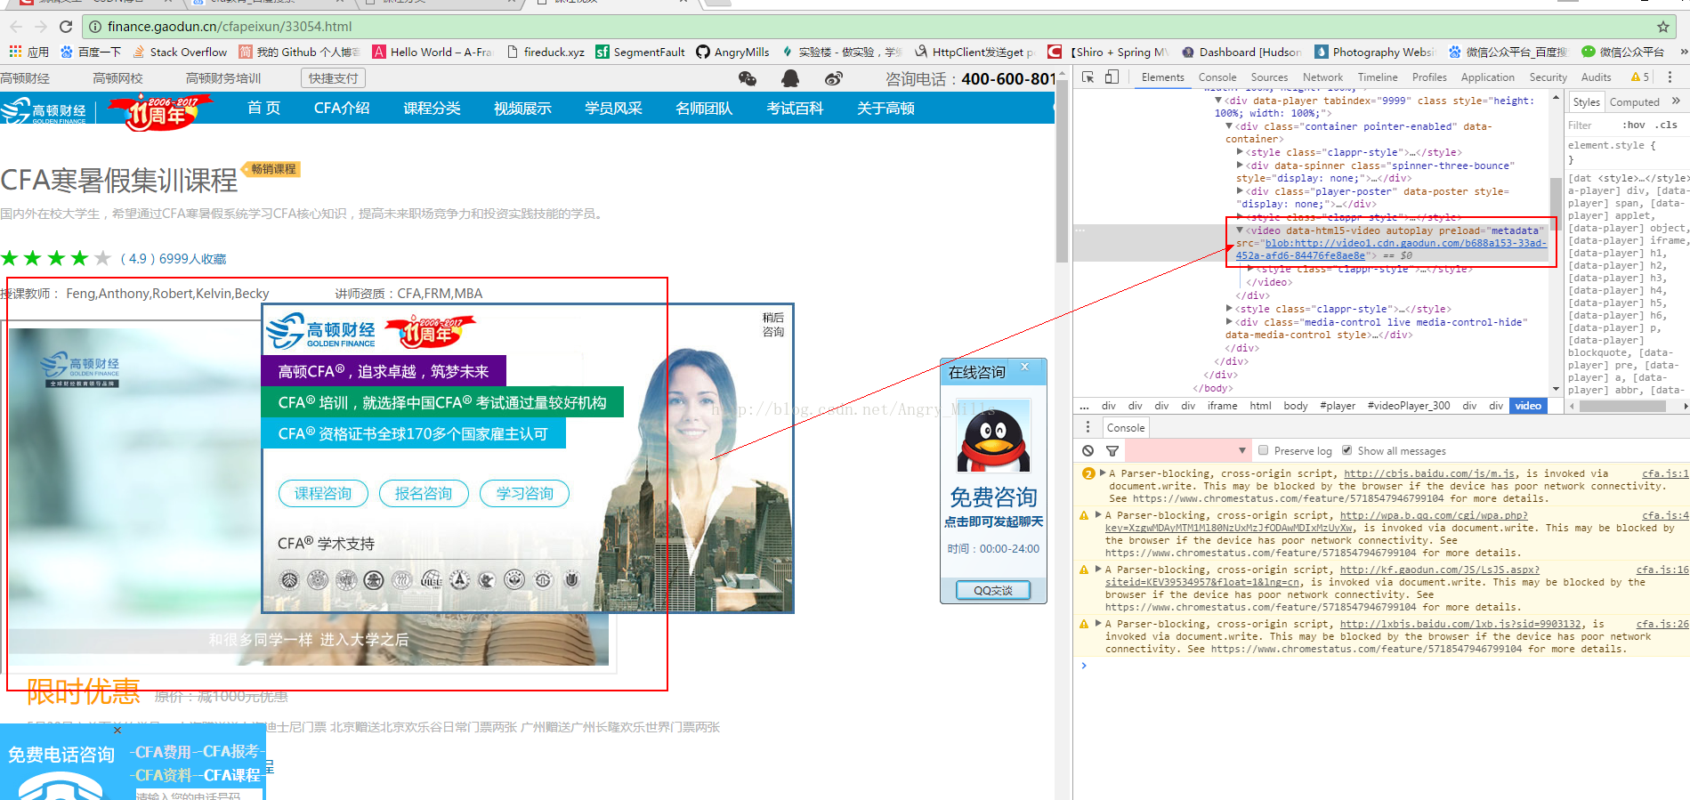This screenshot has width=1690, height=800.
Task: Switch to the Network tab
Action: [1322, 77]
